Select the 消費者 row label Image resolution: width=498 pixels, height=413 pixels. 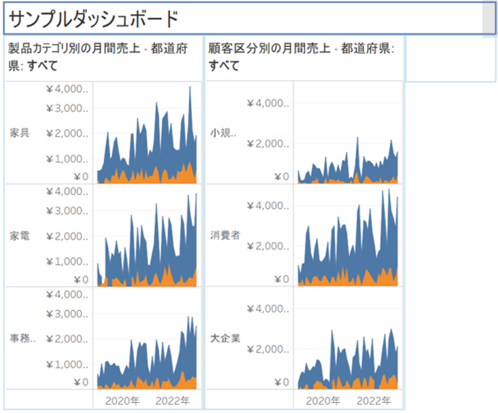225,235
